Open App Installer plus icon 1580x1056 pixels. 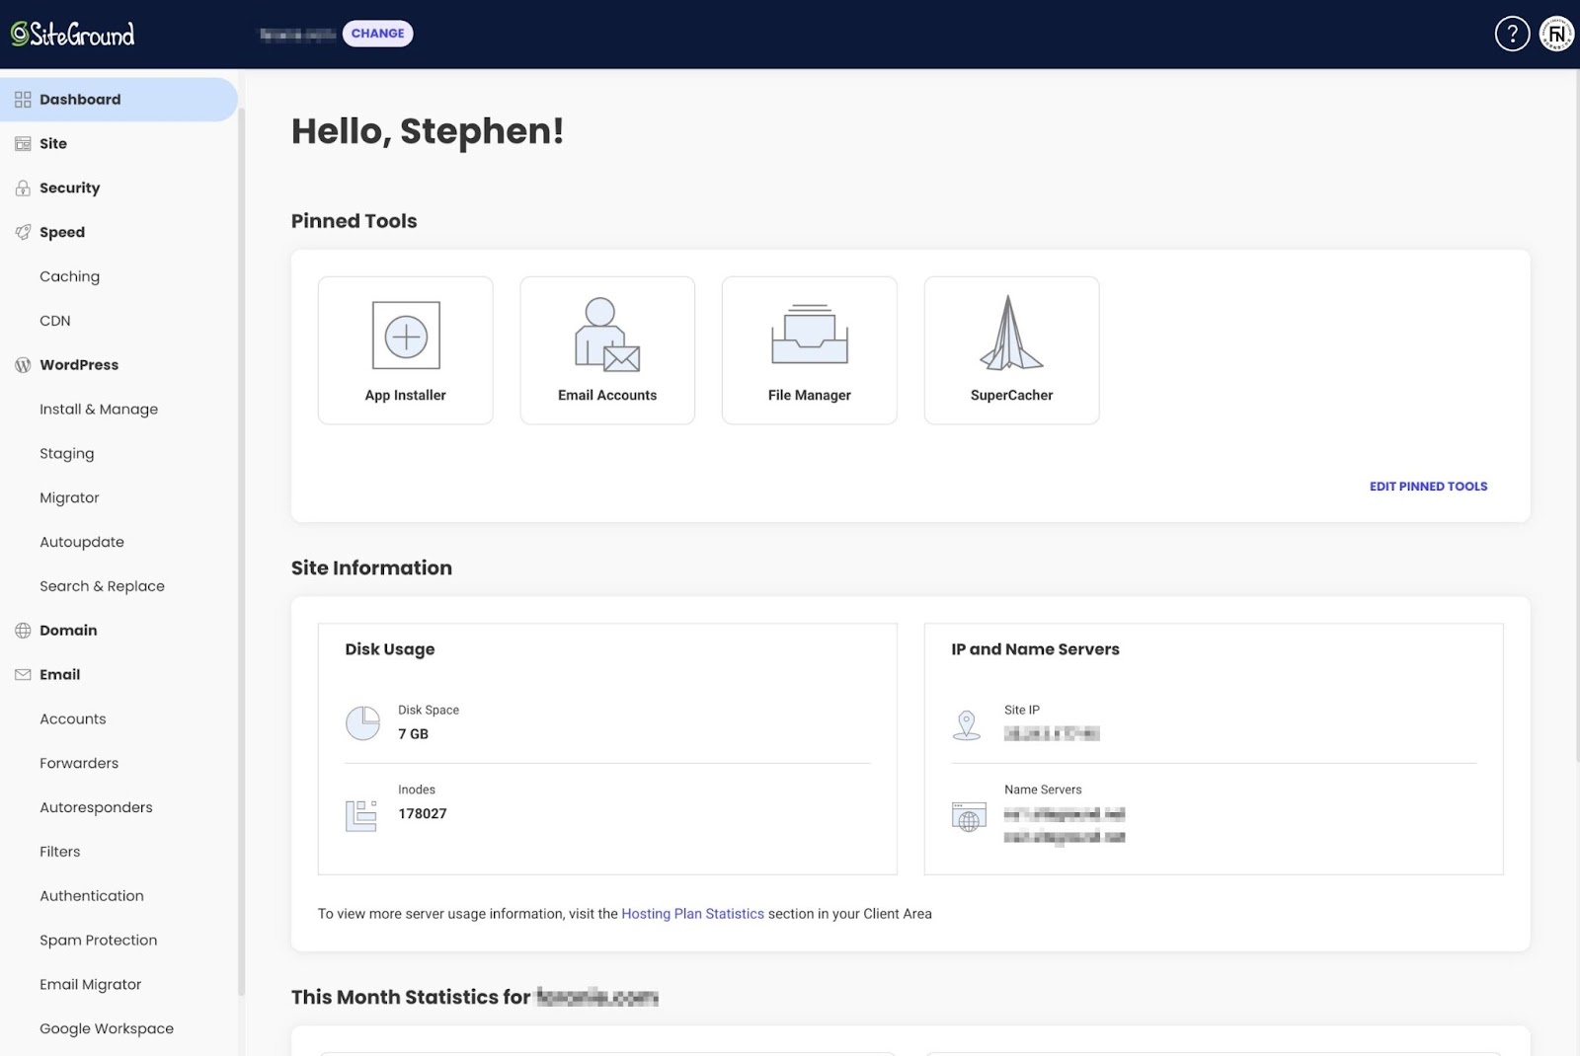406,336
